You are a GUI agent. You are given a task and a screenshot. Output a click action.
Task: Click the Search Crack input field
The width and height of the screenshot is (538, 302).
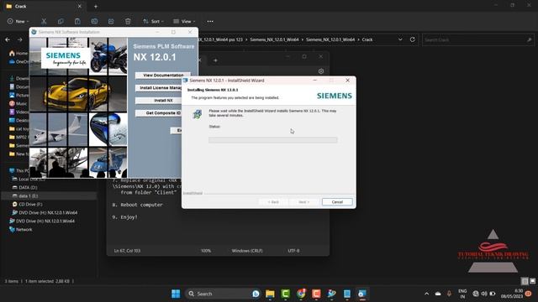point(477,39)
